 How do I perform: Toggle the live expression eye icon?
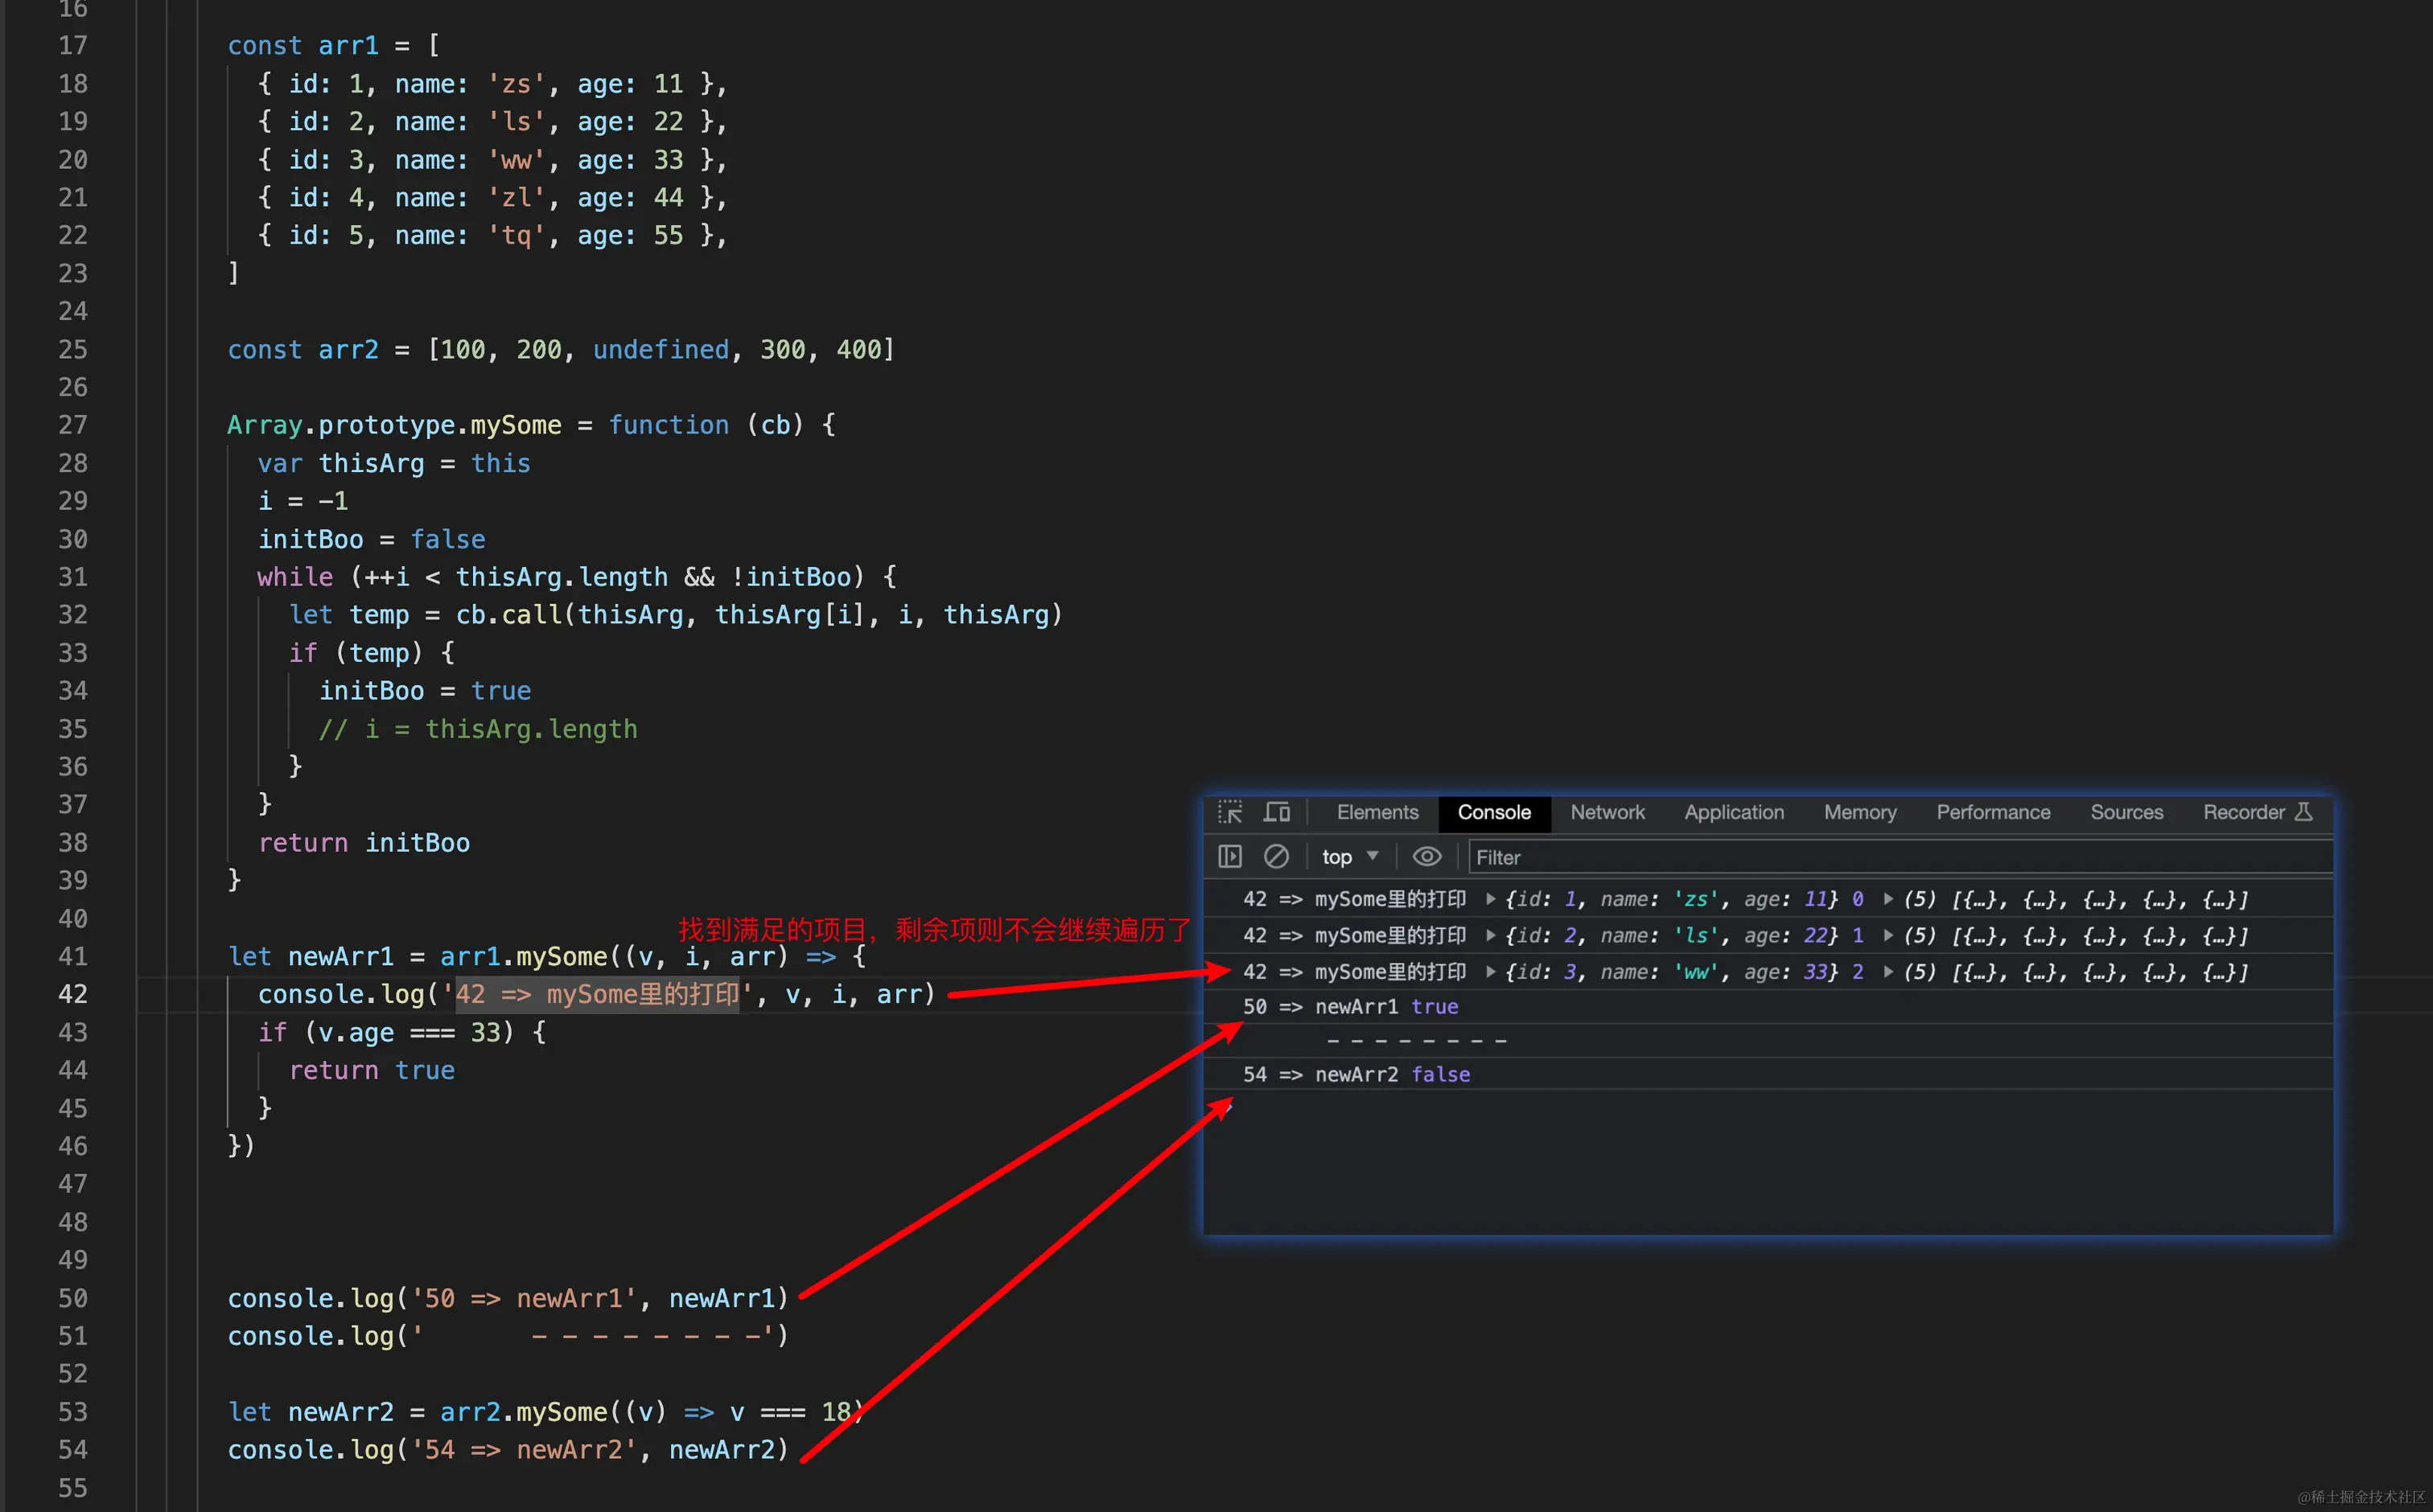1426,857
